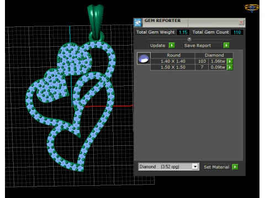
Task: Click the 7 gem count cell
Action: click(x=202, y=67)
